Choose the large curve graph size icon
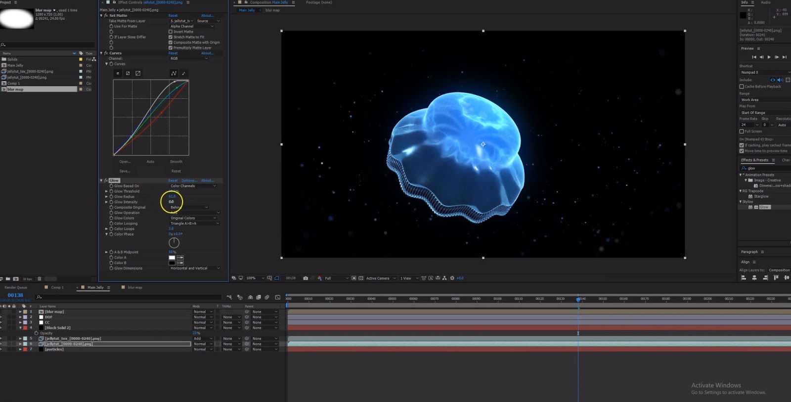This screenshot has height=402, width=791. [x=138, y=73]
